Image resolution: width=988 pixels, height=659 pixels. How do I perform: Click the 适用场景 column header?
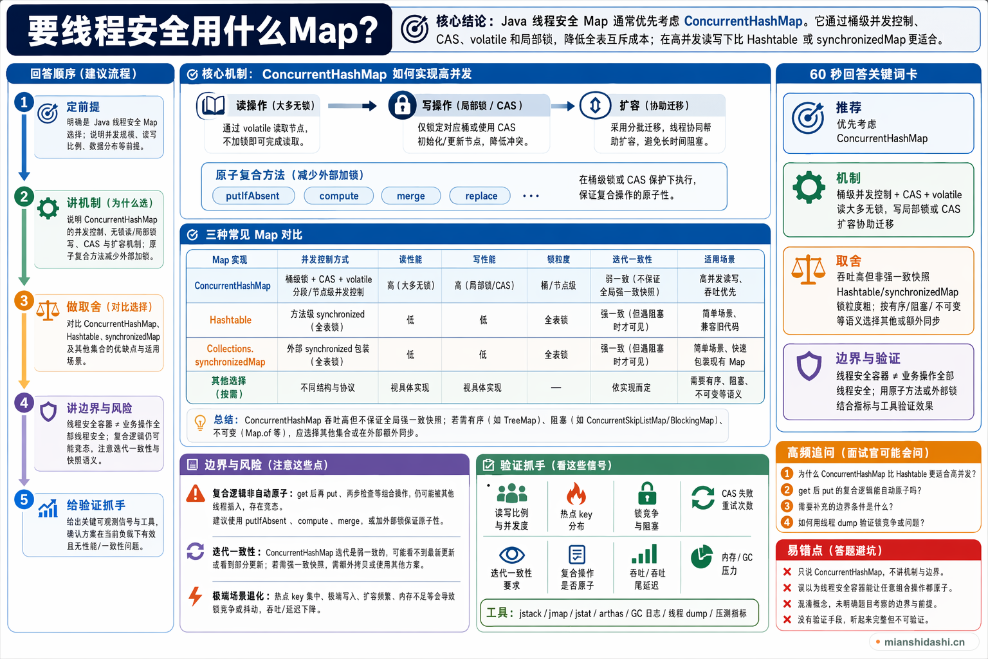click(720, 259)
